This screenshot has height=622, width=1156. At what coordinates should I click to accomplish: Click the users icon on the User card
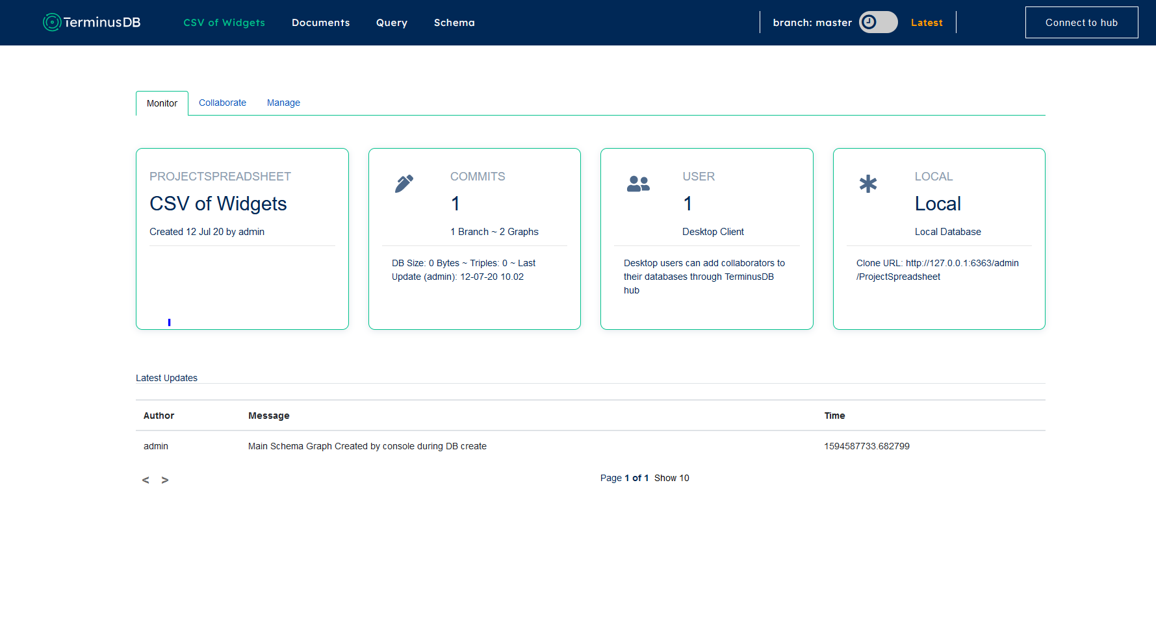click(x=638, y=184)
